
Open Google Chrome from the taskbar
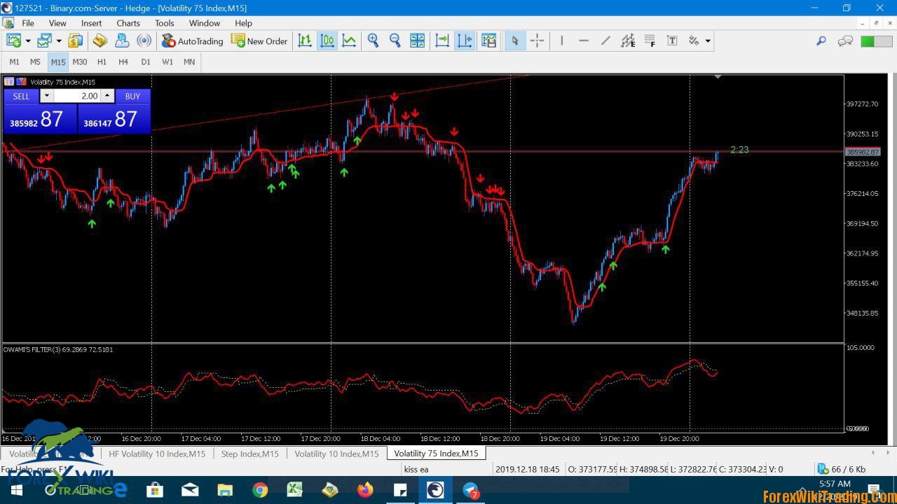coord(260,490)
